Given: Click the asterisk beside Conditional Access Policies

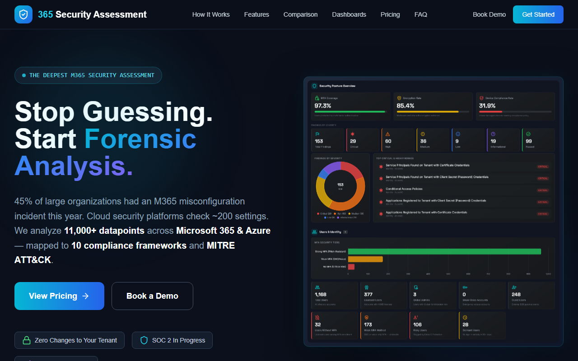Looking at the screenshot, I should pyautogui.click(x=381, y=190).
